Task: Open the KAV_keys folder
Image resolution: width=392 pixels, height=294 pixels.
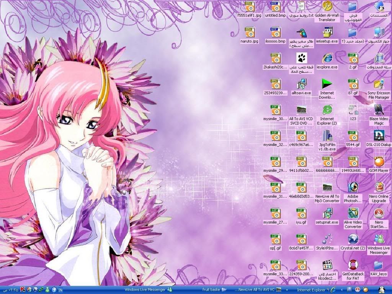Action: point(379,265)
